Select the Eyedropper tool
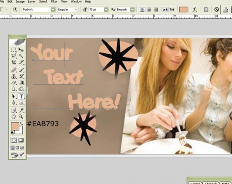 pyautogui.click(x=21, y=110)
